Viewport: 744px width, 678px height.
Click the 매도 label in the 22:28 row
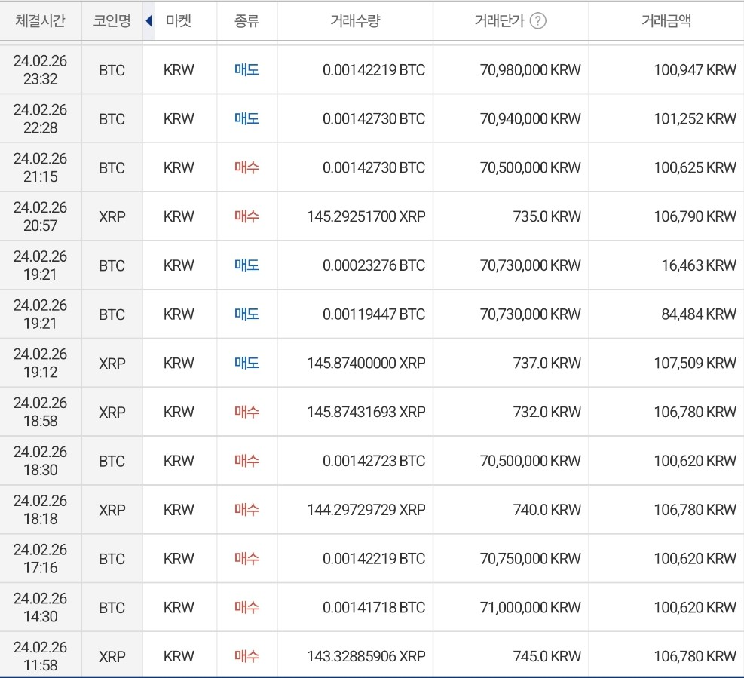click(x=246, y=118)
